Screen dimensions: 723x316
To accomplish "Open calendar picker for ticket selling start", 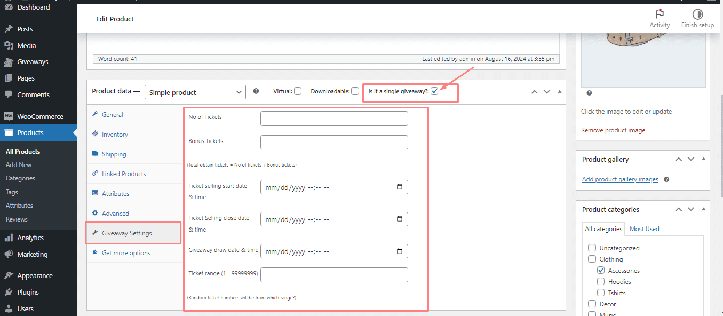I will (400, 187).
